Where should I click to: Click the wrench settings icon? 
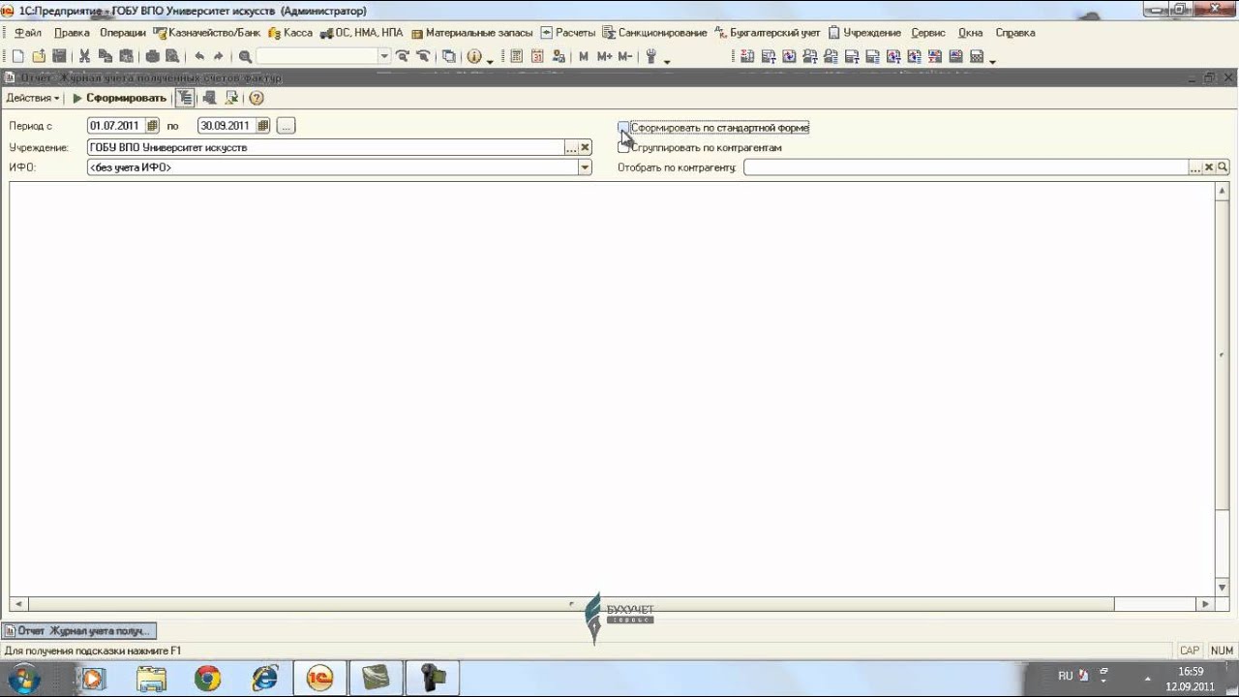650,57
